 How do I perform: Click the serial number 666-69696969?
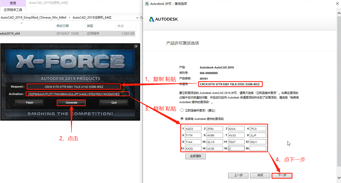click(209, 73)
